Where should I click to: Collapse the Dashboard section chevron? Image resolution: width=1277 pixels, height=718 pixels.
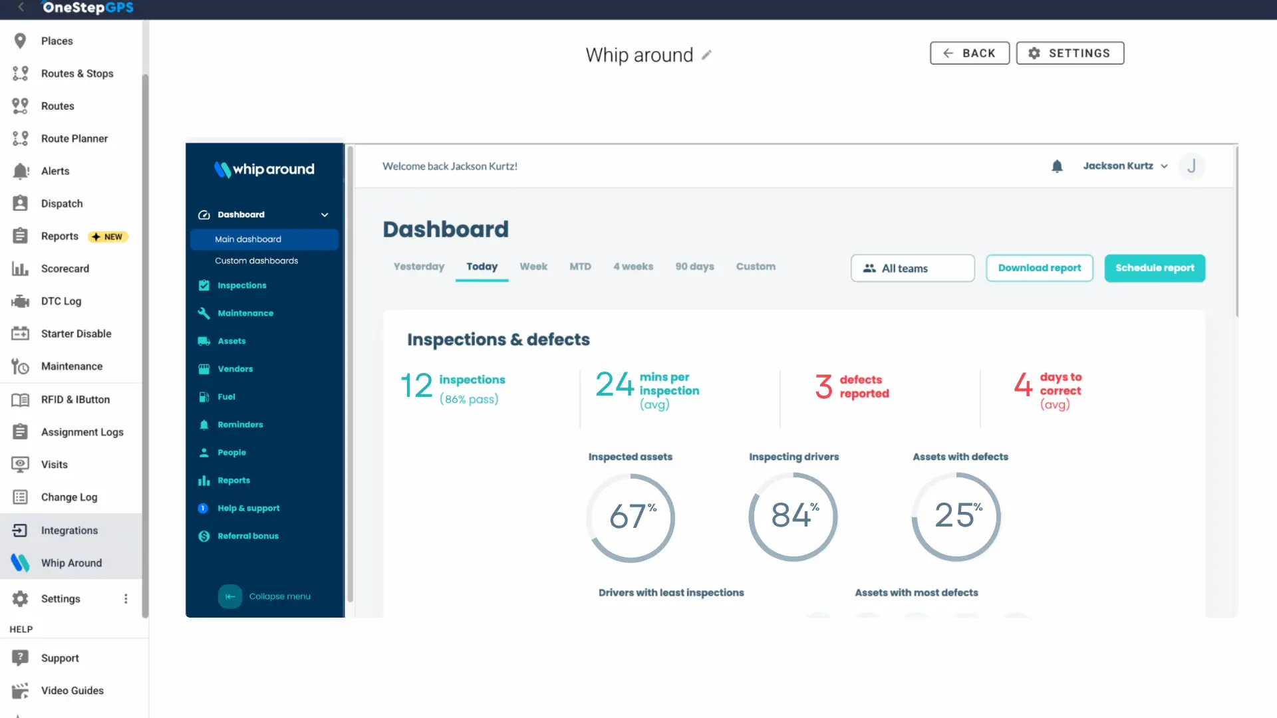pyautogui.click(x=325, y=215)
